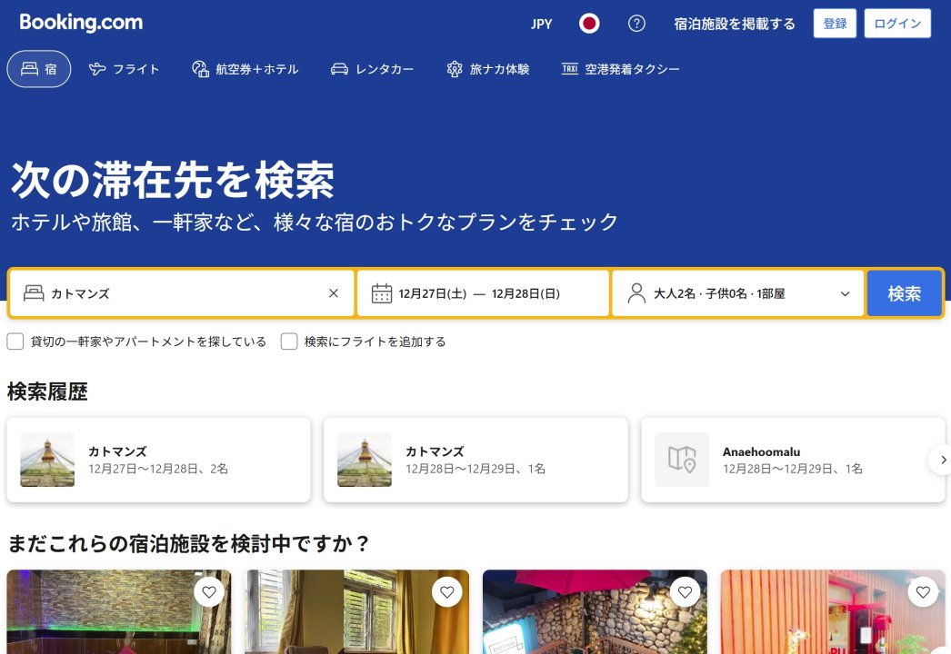Viewport: 951px width, 654px height.
Task: Open the Anaehoomalu search history card
Action: (x=793, y=460)
